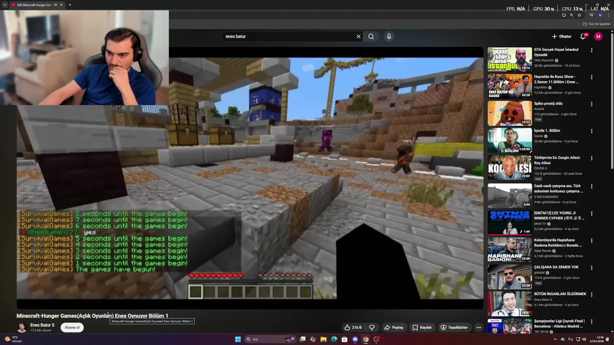Open the YouTube account avatar M
The image size is (614, 345).
[x=598, y=36]
